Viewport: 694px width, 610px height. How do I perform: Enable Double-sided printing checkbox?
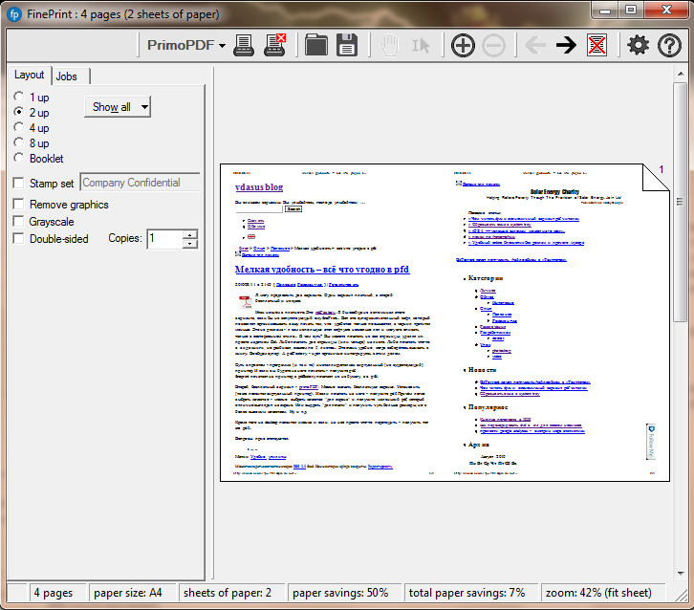[x=19, y=239]
